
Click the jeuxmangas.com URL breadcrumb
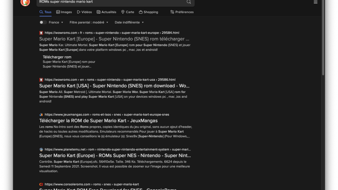tap(107, 115)
